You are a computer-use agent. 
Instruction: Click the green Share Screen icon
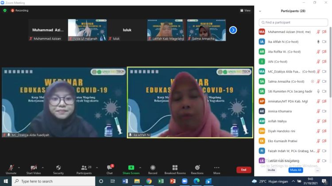[x=131, y=168]
